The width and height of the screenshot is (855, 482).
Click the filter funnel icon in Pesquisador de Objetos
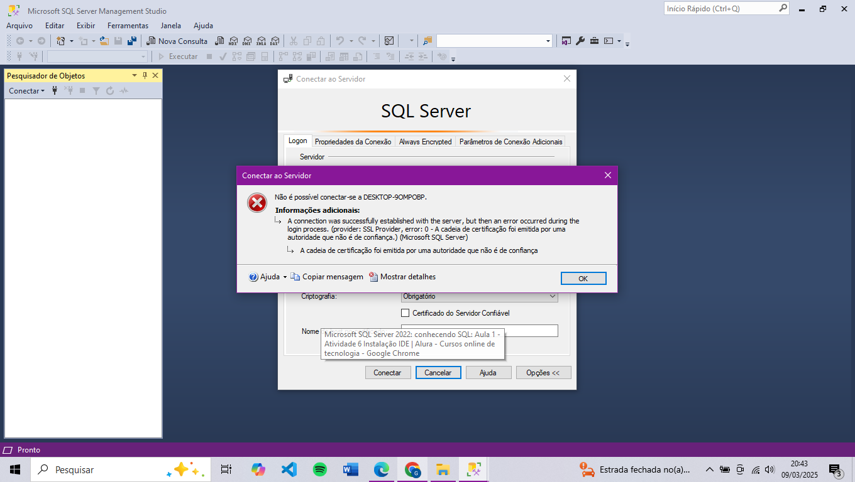[96, 90]
